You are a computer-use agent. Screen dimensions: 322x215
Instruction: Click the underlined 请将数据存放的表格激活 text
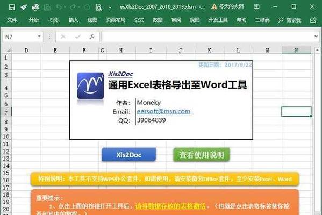pyautogui.click(x=170, y=206)
